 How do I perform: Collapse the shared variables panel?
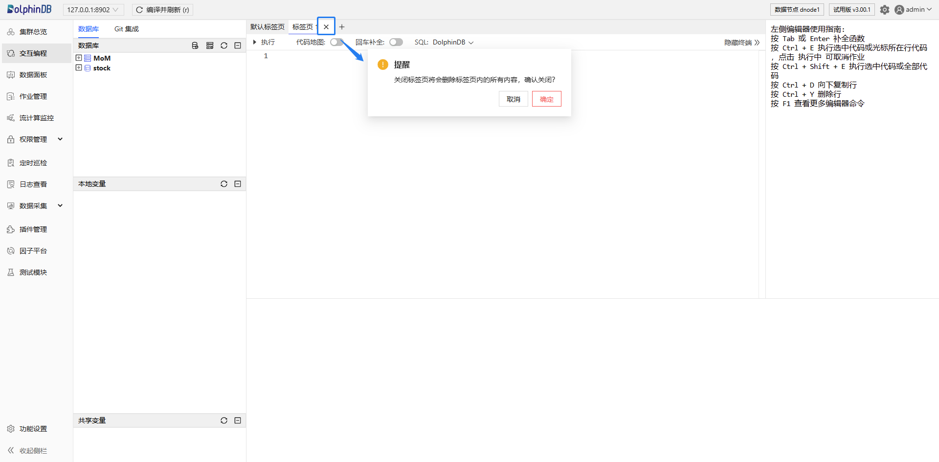[238, 420]
